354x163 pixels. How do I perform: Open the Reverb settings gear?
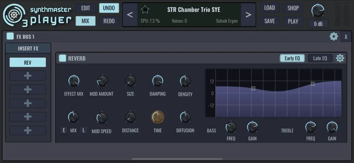pyautogui.click(x=340, y=58)
